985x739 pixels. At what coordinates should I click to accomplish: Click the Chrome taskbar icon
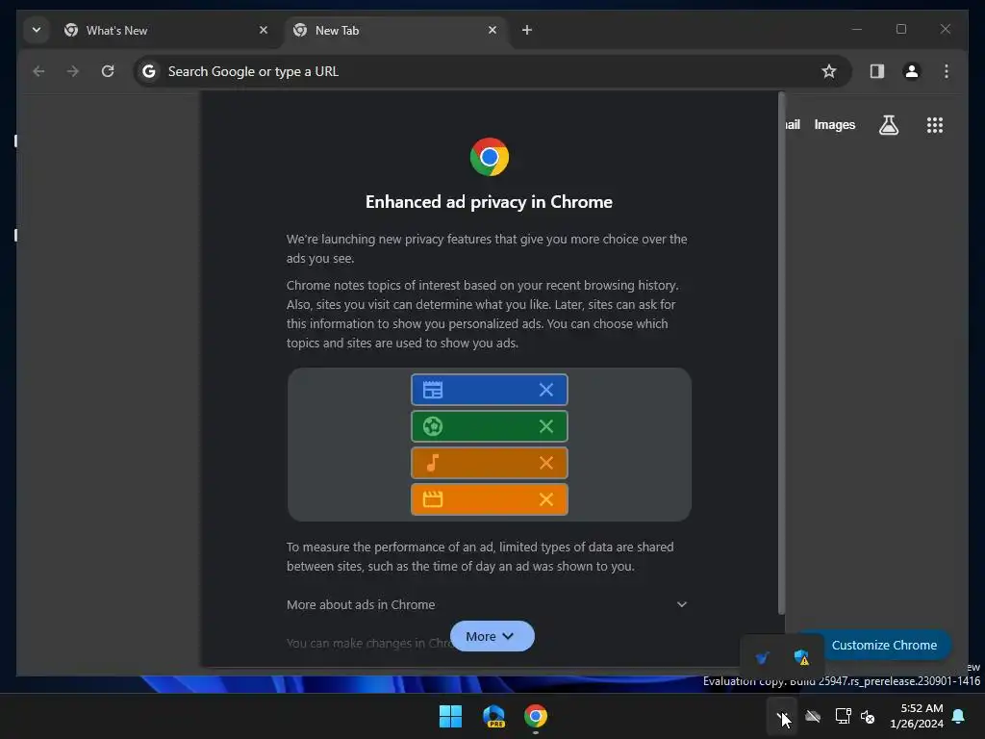(x=536, y=716)
